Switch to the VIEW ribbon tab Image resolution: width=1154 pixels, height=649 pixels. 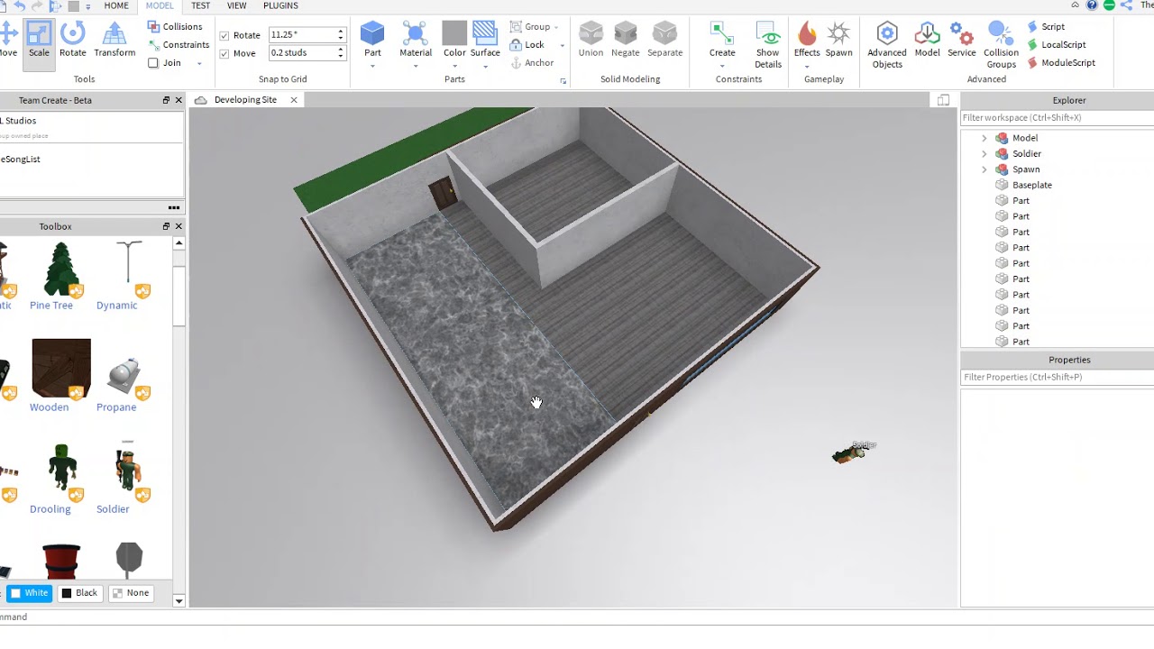pos(236,5)
